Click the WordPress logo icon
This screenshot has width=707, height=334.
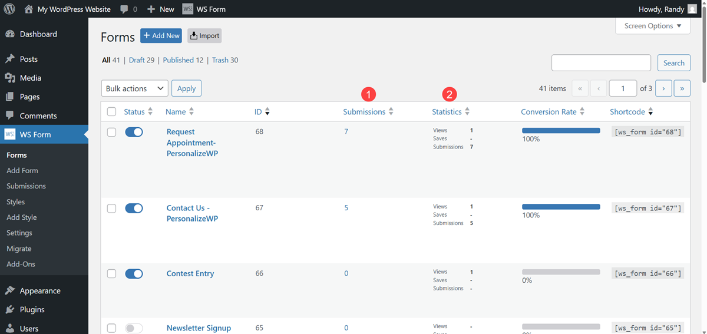[x=9, y=9]
